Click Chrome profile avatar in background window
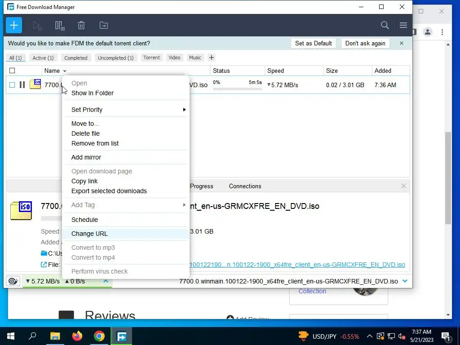This screenshot has width=460, height=345. (428, 32)
